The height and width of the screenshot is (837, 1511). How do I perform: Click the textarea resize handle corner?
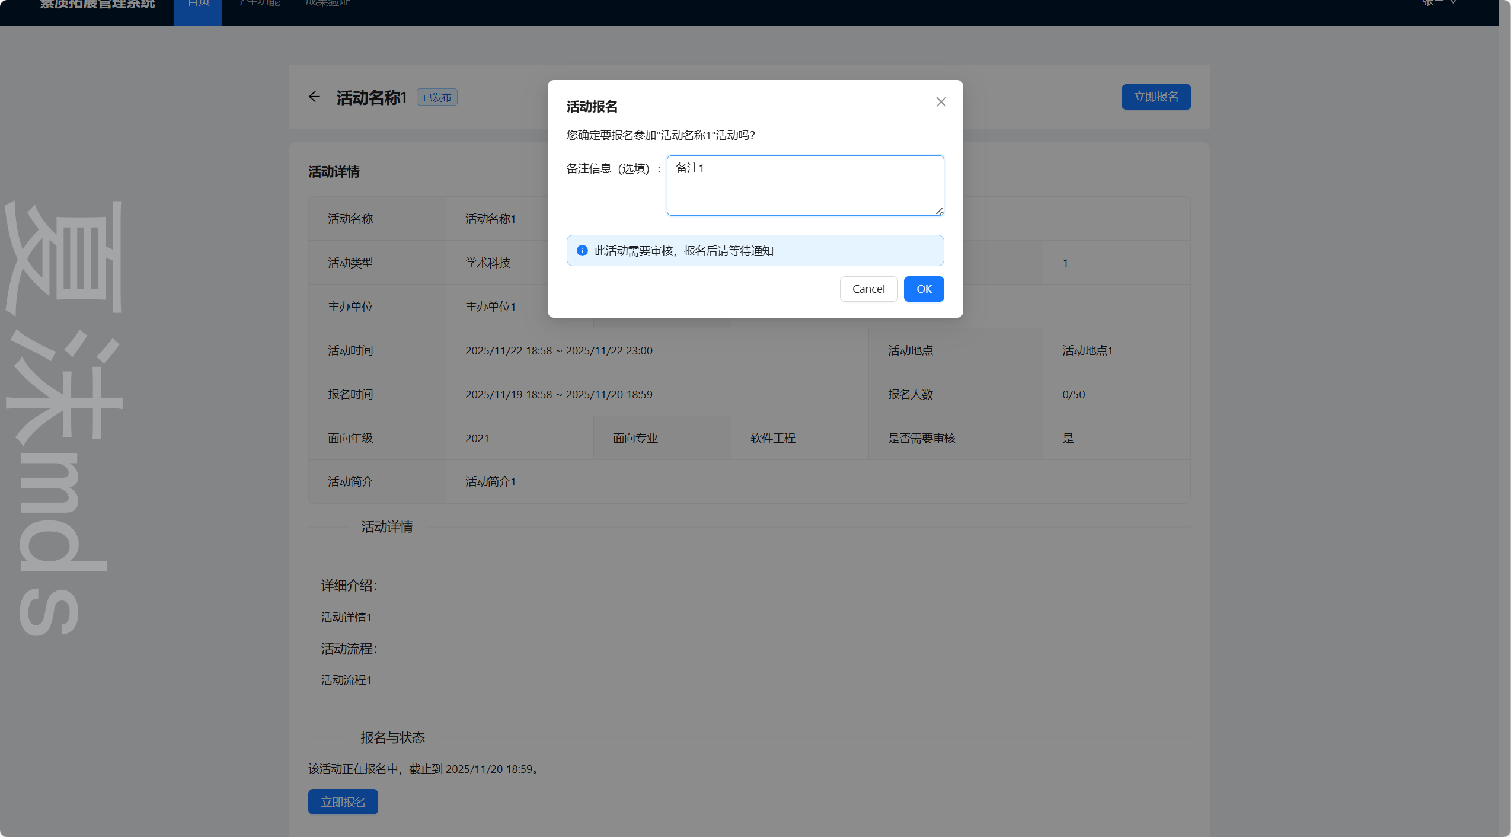[x=939, y=211]
